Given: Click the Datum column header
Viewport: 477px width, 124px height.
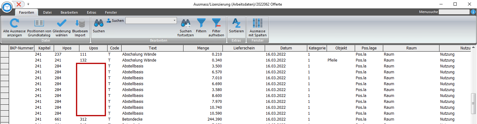Looking at the screenshot, I should coord(286,48).
